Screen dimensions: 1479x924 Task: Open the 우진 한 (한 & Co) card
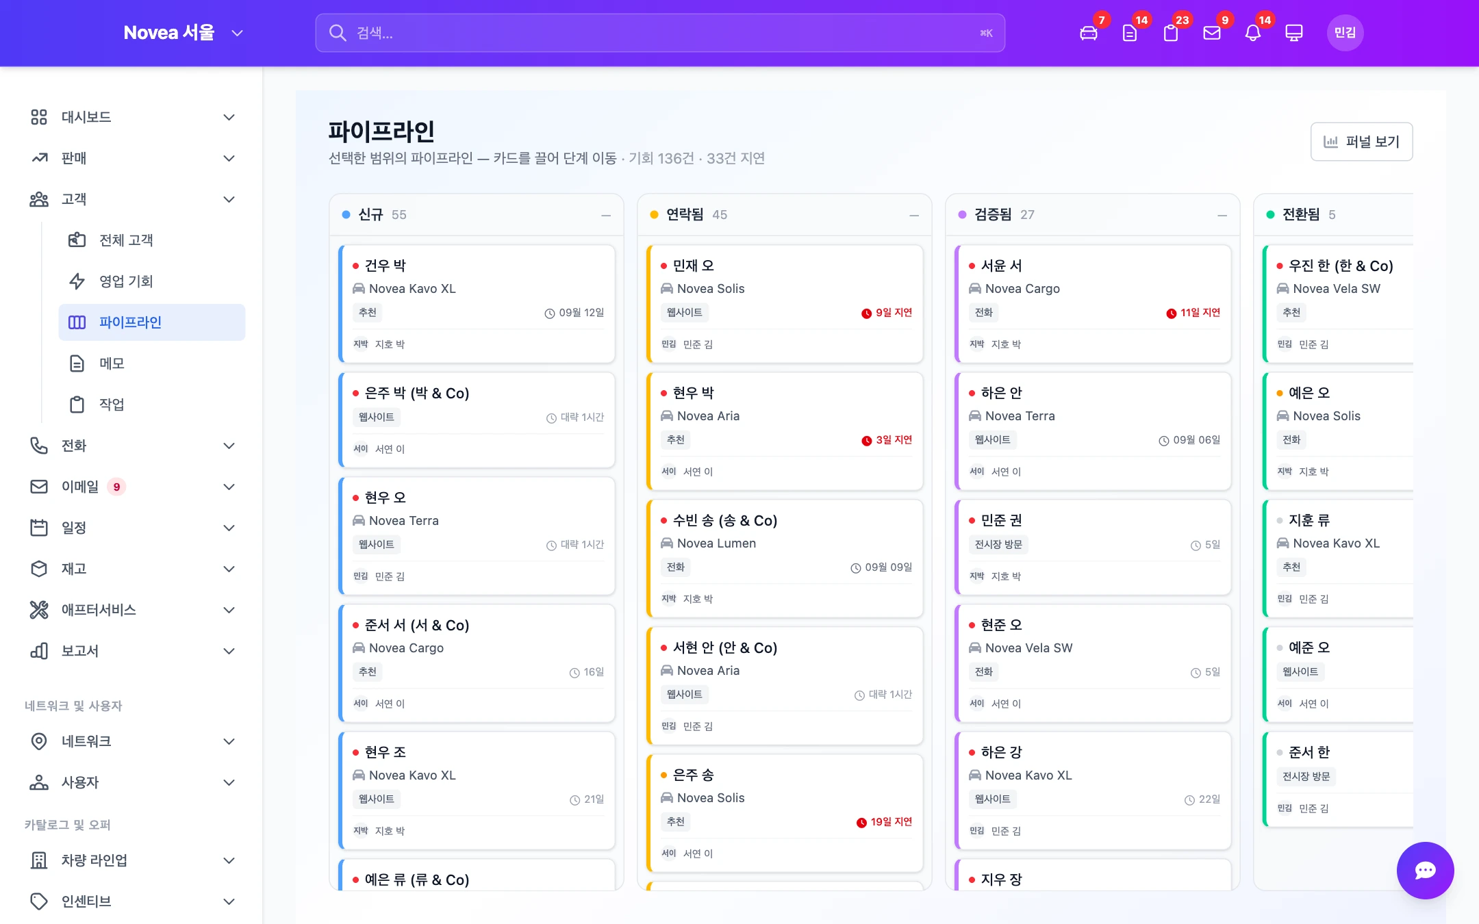tap(1338, 304)
